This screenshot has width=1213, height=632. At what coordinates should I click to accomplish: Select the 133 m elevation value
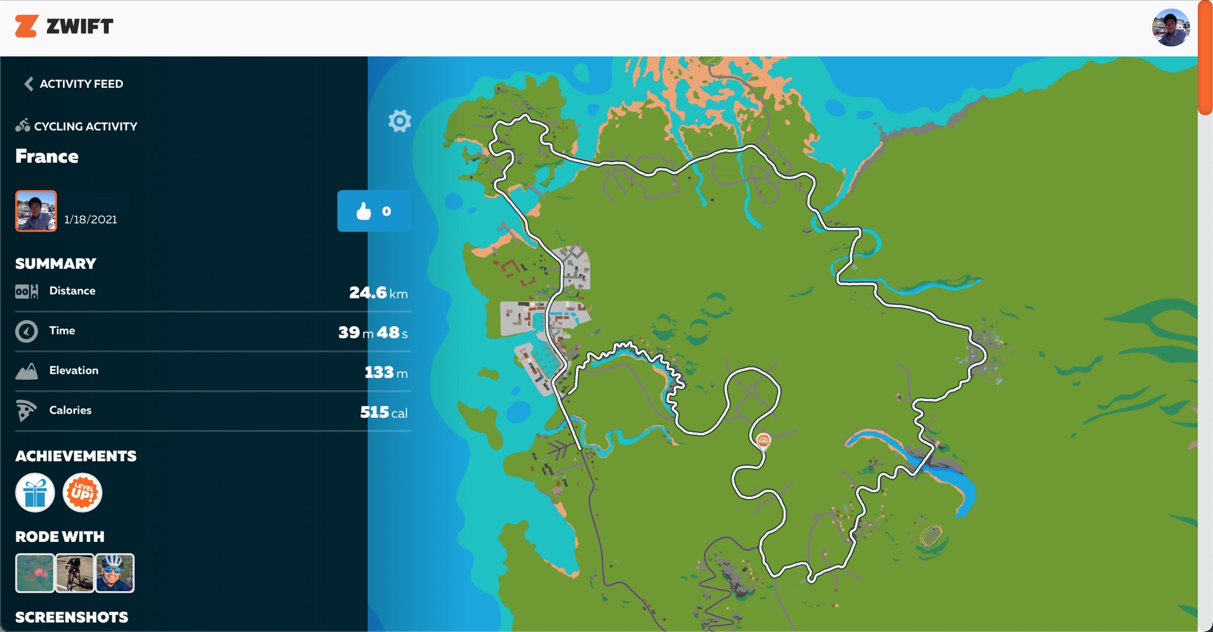coord(386,372)
